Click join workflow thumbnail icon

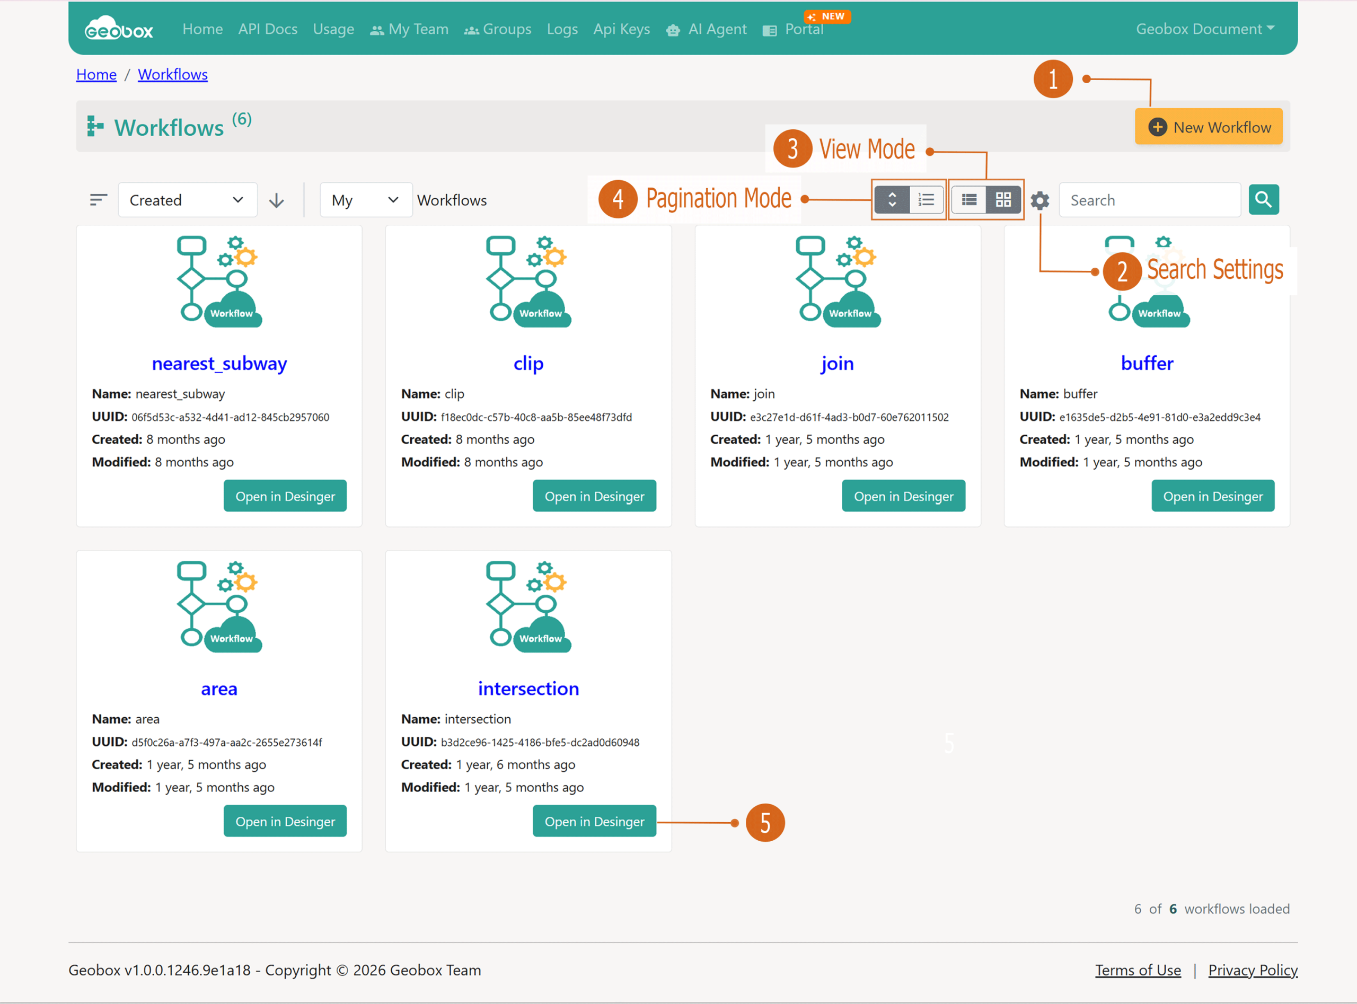[x=838, y=281]
